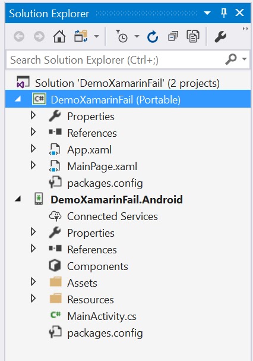Viewport: 253px width, 361px height.
Task: Open Properties wrench icon in toolbar
Action: click(220, 37)
